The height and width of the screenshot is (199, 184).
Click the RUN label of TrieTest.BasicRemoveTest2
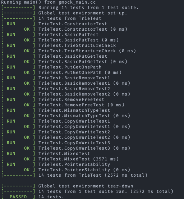click(11, 89)
